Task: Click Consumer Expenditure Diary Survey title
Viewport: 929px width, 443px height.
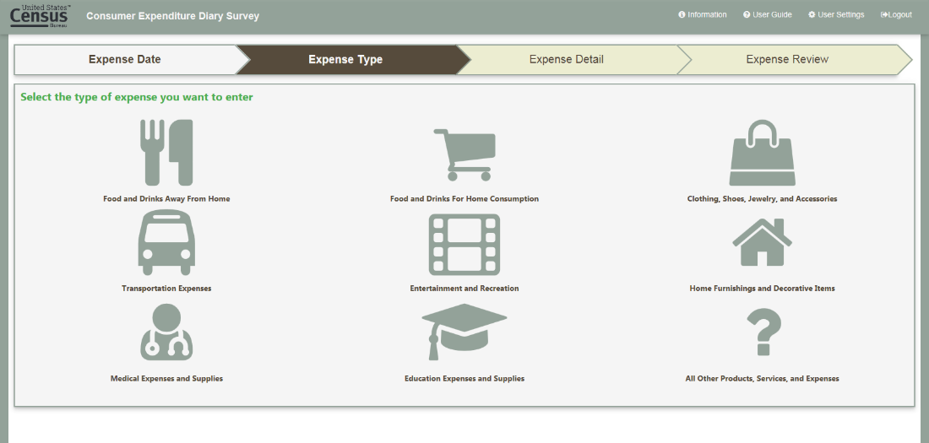Action: [x=172, y=16]
